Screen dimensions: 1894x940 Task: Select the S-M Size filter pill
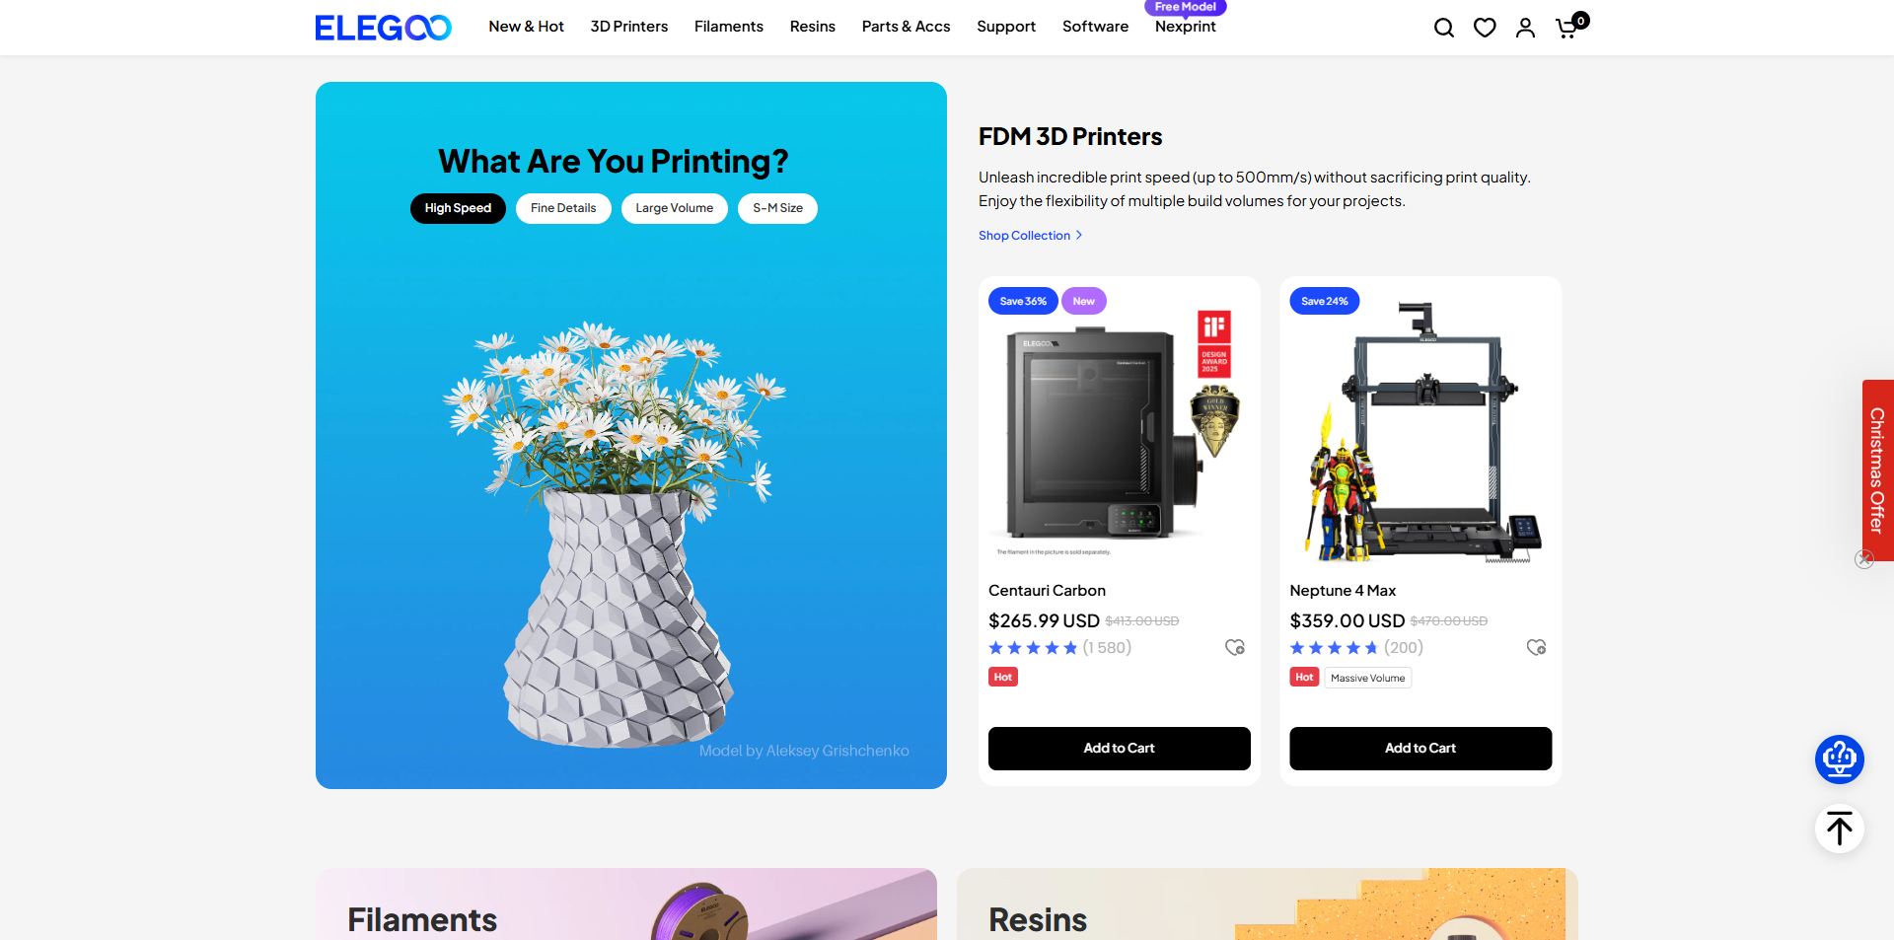click(777, 208)
